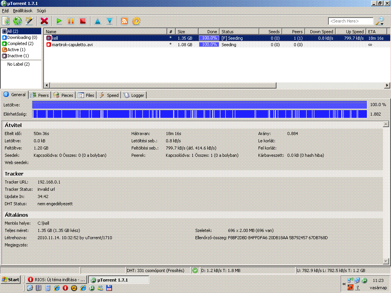Sort by the ETA column header
This screenshot has height=293, width=391.
tap(376, 32)
